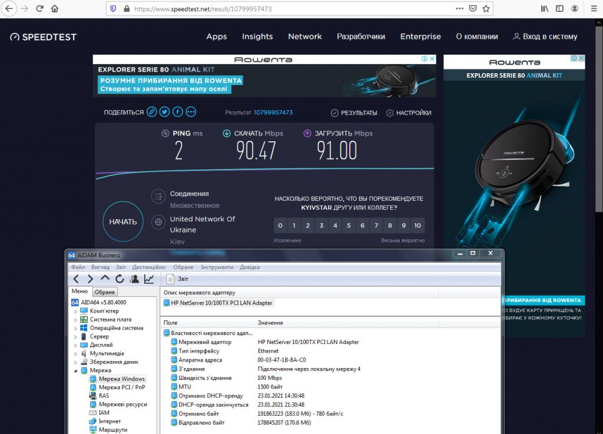The height and width of the screenshot is (434, 603).
Task: Open the AIDA64 graph toolbar icon
Action: 149,279
